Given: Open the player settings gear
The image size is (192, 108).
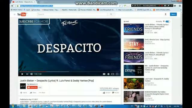Looking at the screenshot, I should tap(108, 74).
